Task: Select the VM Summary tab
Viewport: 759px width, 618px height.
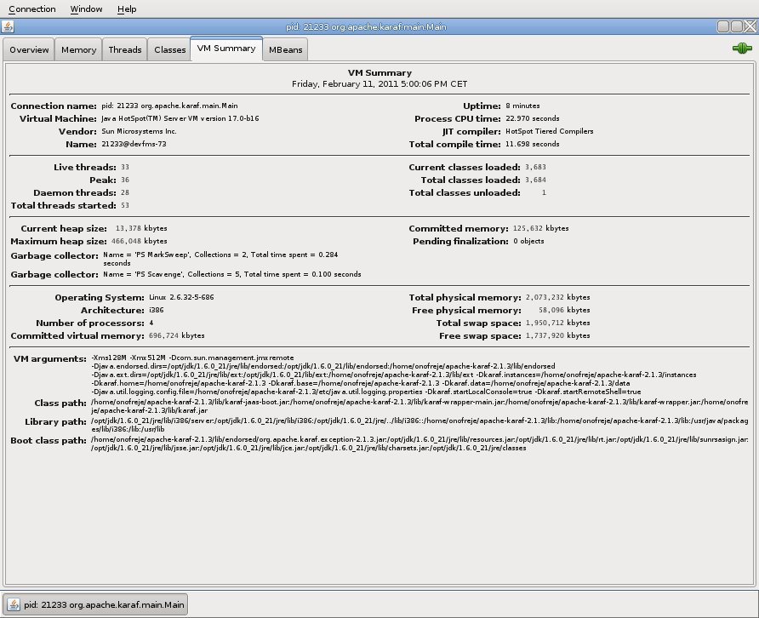Action: 226,49
